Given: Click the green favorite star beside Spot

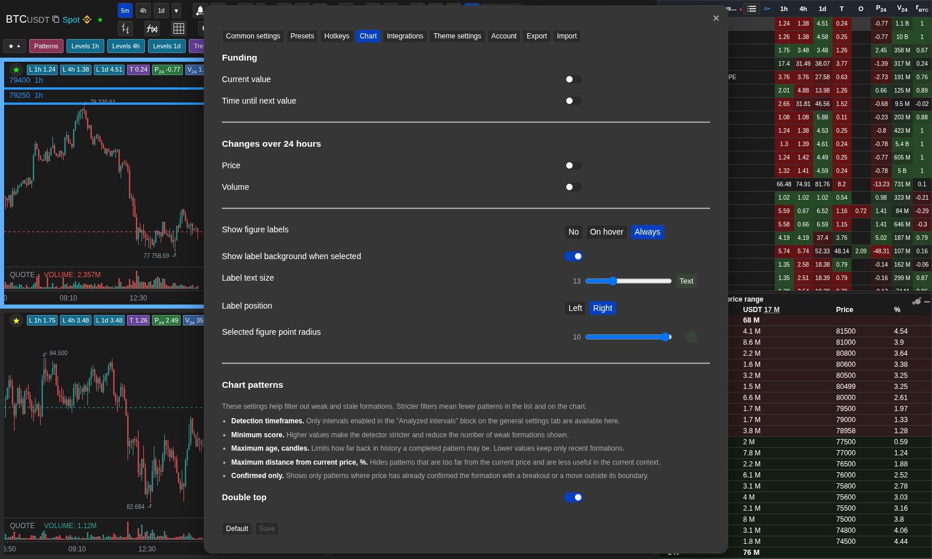Looking at the screenshot, I should pyautogui.click(x=100, y=20).
